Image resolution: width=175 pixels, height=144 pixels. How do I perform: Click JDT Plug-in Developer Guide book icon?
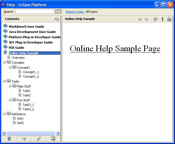point(5,42)
